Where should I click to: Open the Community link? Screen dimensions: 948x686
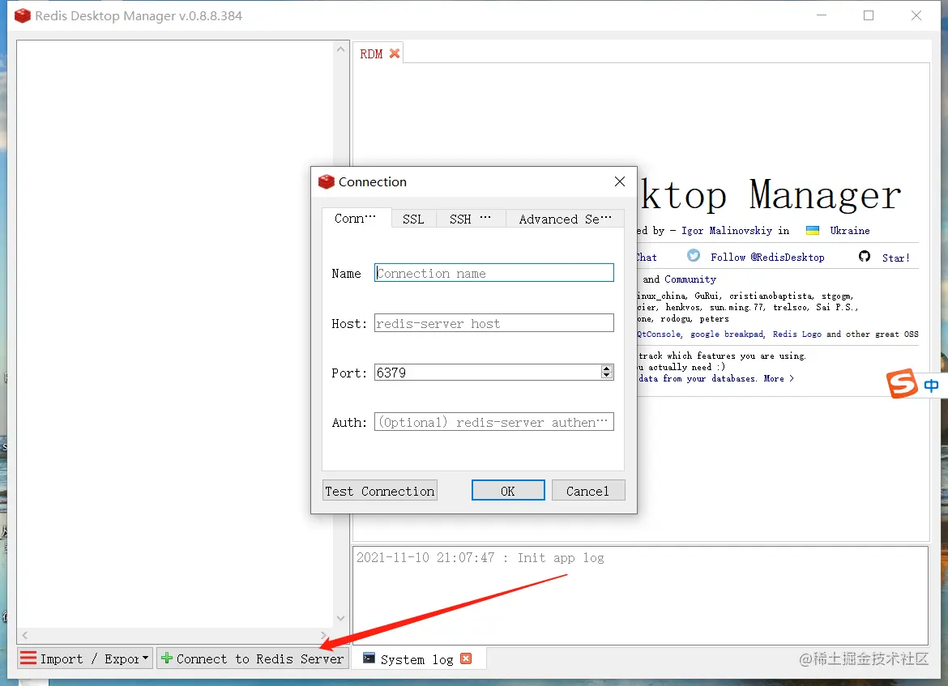690,279
